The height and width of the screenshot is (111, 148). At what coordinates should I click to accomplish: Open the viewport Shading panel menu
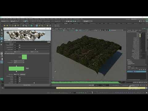[x=56, y=29]
